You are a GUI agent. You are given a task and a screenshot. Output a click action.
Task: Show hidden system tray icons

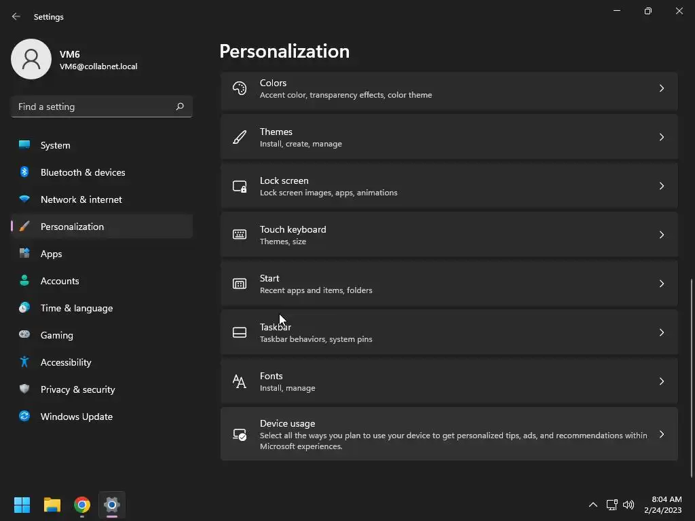coord(593,505)
